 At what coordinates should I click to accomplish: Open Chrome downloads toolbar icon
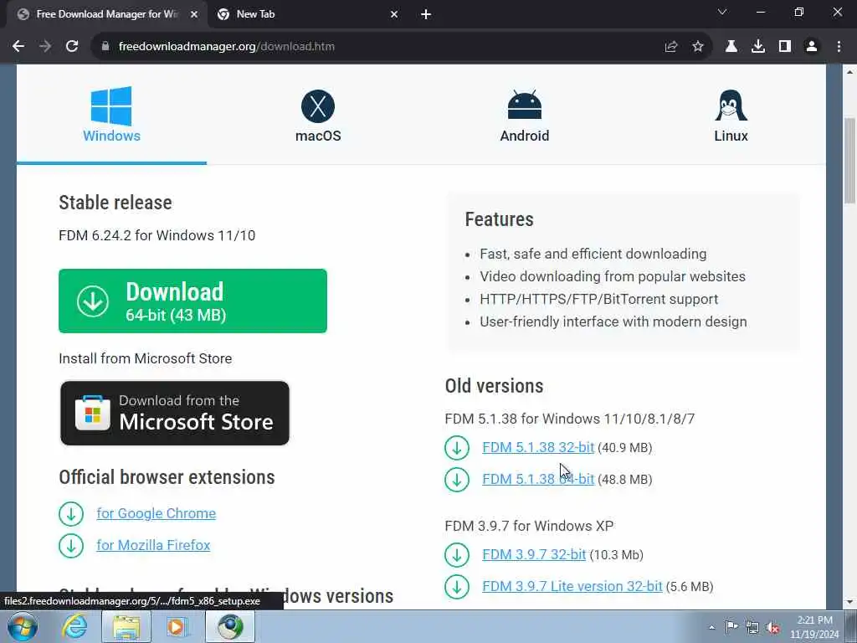[758, 47]
